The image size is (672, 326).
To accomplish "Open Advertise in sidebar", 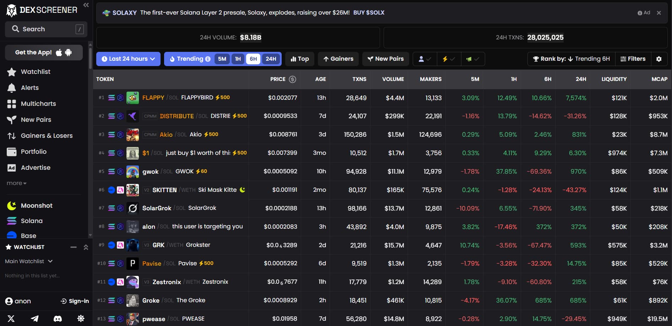I will coord(28,168).
